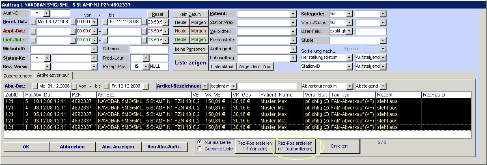Screen dimensions: 487x165
Task: Click the 'Tax_Typ' column header
Action: pos(353,94)
